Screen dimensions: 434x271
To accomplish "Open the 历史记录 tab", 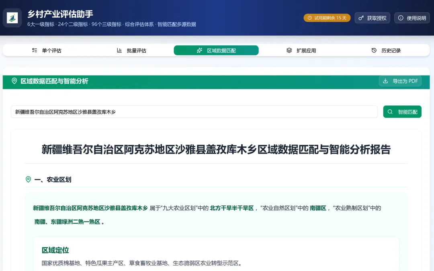I will (x=386, y=50).
